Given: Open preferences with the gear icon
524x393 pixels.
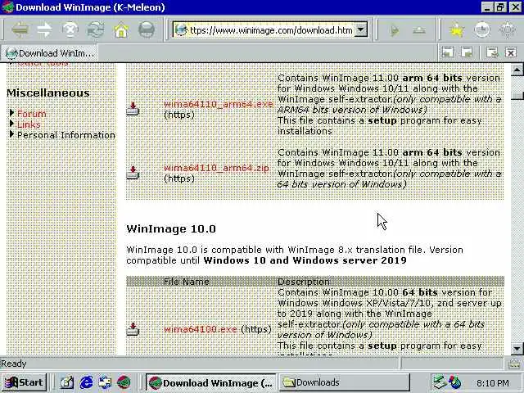Looking at the screenshot, I should point(508,30).
